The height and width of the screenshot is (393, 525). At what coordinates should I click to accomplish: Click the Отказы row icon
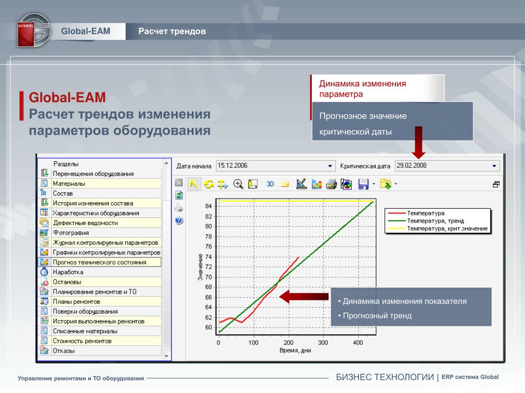44,351
